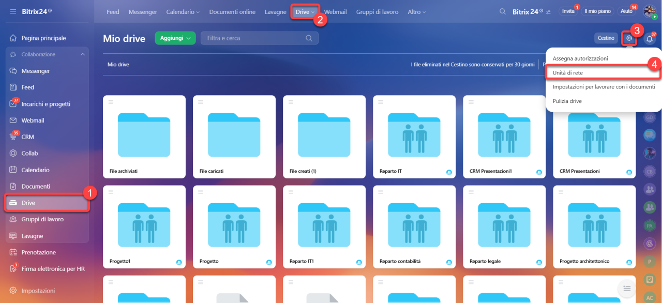Open the Progetto folder
Image resolution: width=662 pixels, height=303 pixels.
[x=234, y=227]
